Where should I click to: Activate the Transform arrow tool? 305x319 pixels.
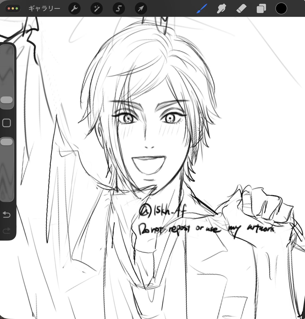[x=141, y=9]
